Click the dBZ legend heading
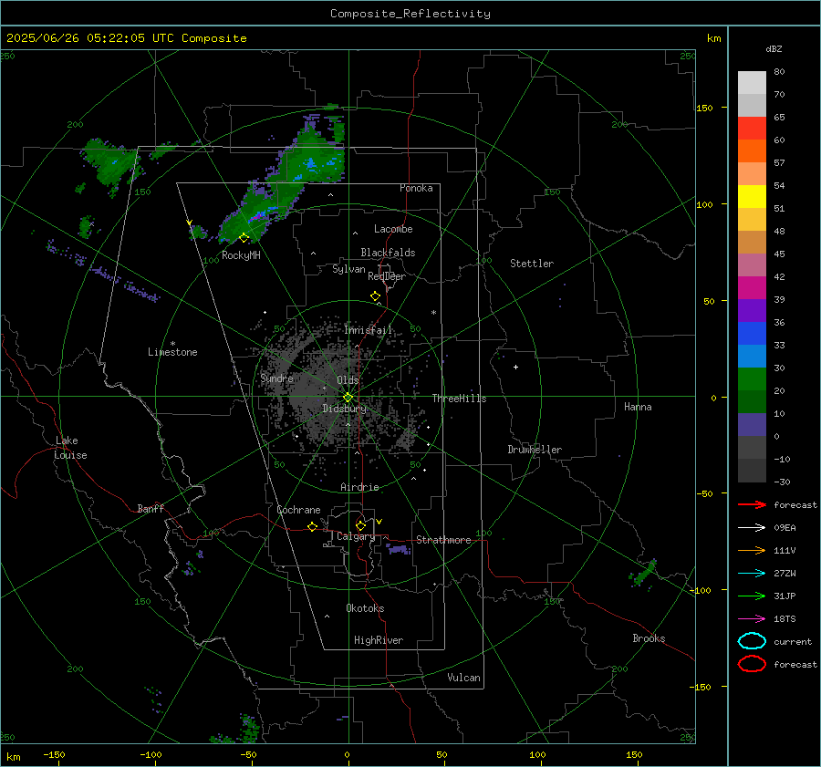Image resolution: width=821 pixels, height=767 pixels. pos(774,49)
